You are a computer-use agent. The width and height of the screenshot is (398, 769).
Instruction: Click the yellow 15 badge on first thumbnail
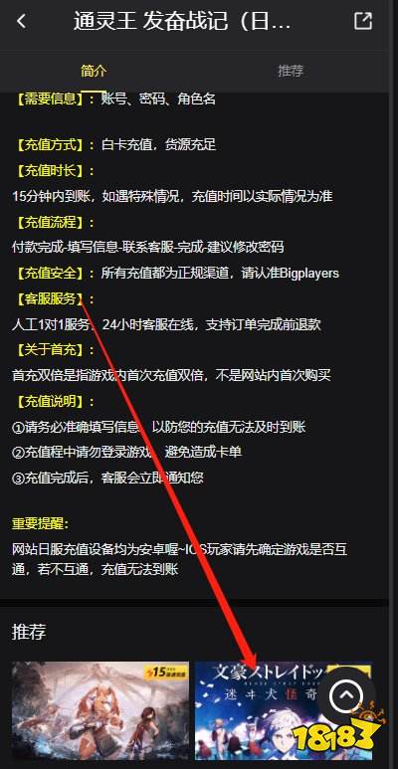point(167,671)
